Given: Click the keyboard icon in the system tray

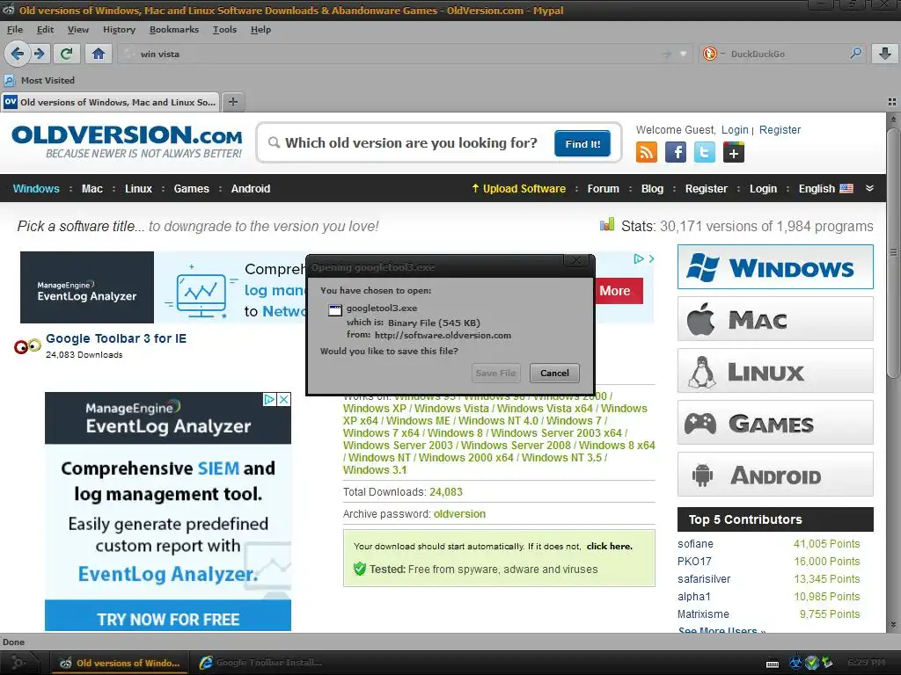Looking at the screenshot, I should pyautogui.click(x=773, y=664).
